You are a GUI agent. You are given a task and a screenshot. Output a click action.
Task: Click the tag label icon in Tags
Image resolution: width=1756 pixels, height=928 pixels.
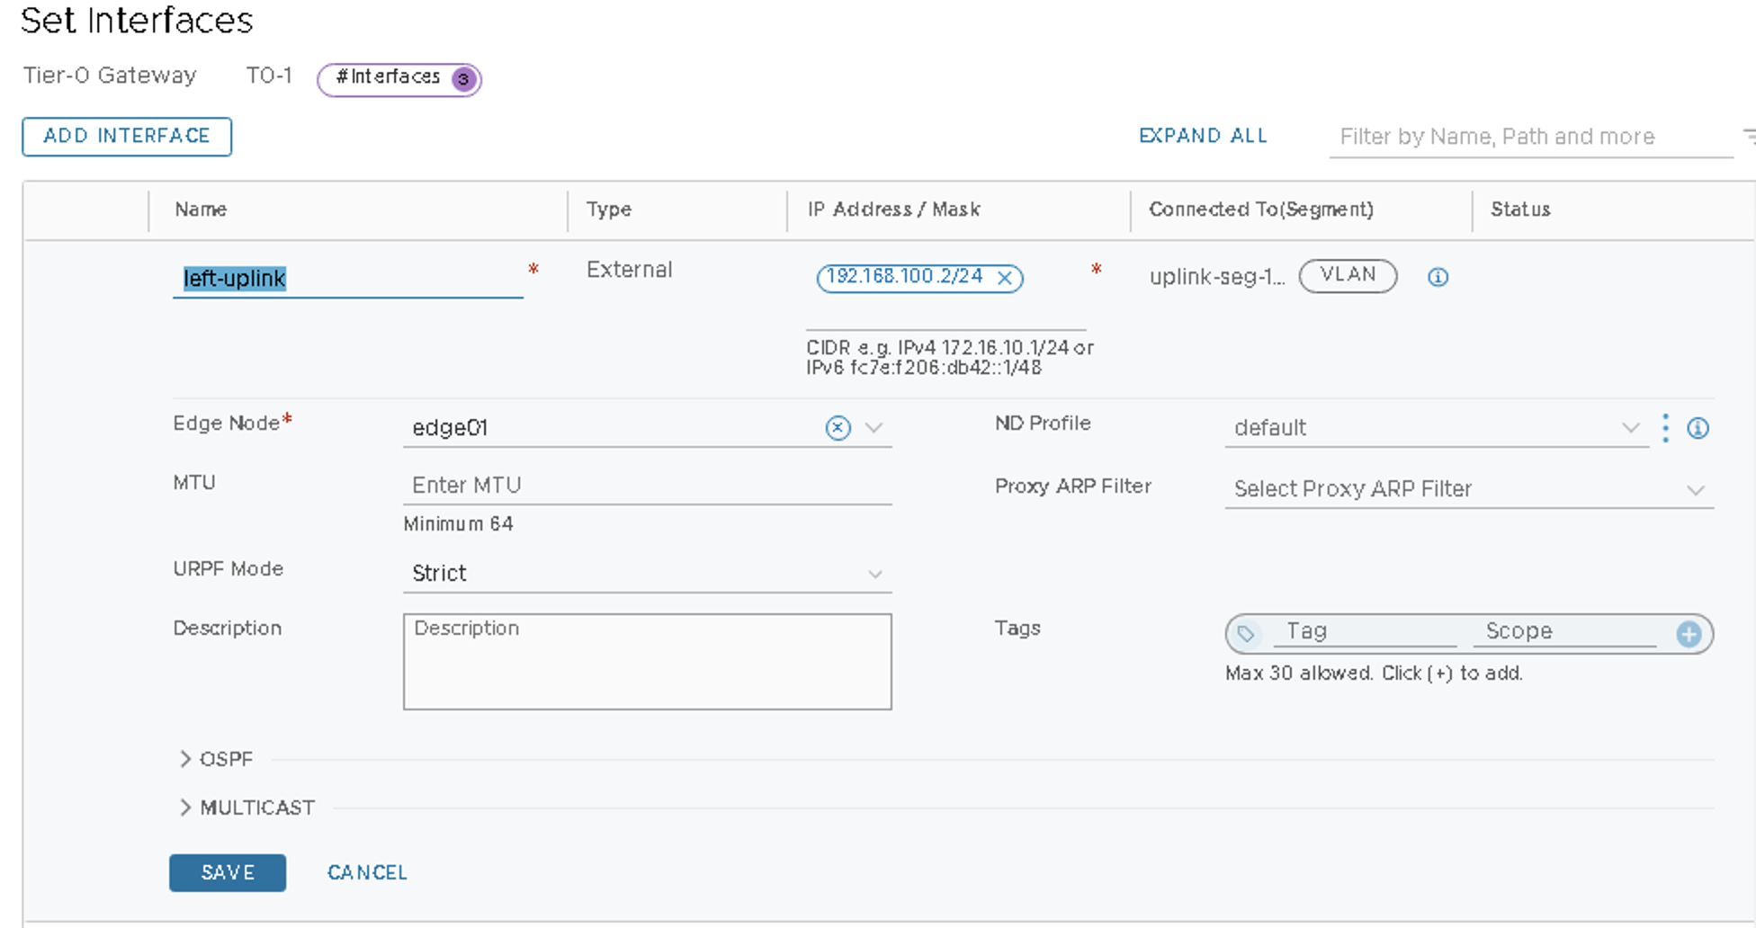coord(1246,634)
